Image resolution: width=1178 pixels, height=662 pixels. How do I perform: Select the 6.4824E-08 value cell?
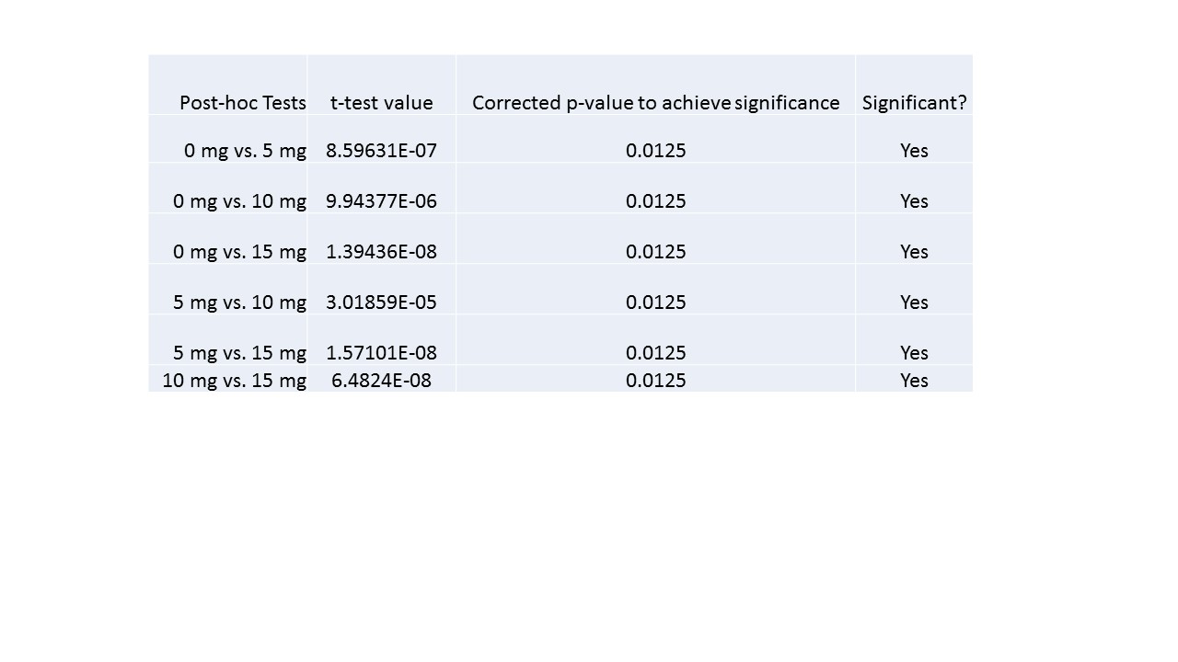pos(381,381)
